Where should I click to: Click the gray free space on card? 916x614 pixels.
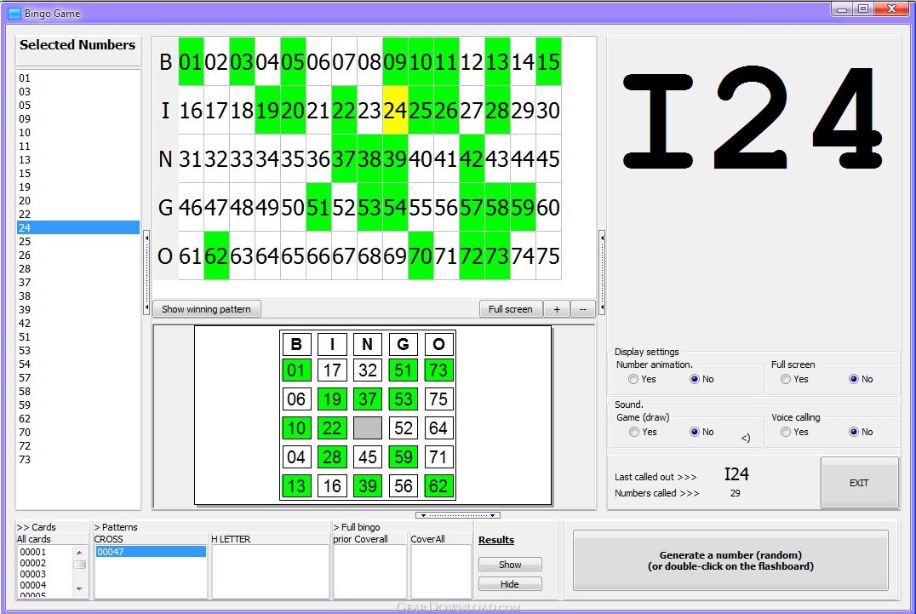368,428
